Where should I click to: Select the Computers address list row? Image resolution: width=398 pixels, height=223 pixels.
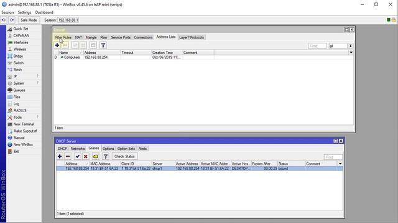tap(203, 58)
